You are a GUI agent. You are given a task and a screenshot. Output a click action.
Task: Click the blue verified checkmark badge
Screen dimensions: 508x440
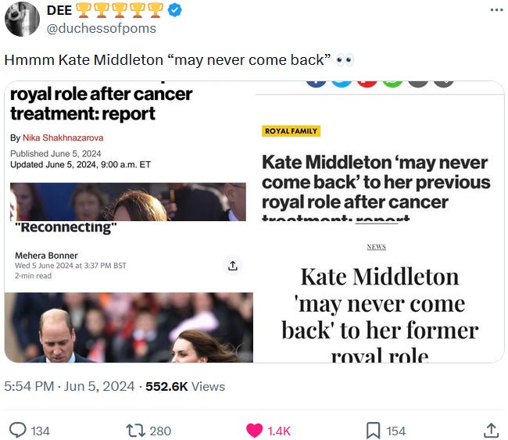tap(174, 10)
